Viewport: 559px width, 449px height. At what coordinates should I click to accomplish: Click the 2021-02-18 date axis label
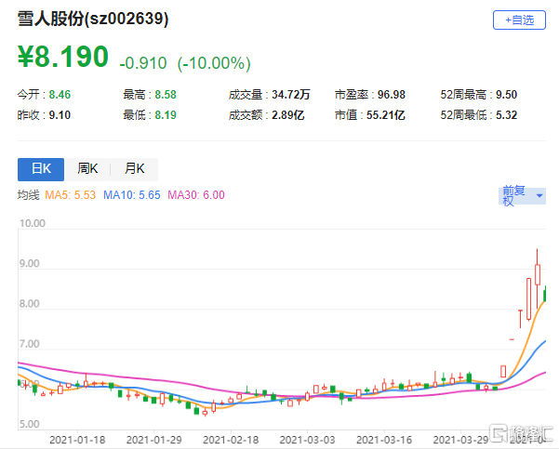click(231, 440)
